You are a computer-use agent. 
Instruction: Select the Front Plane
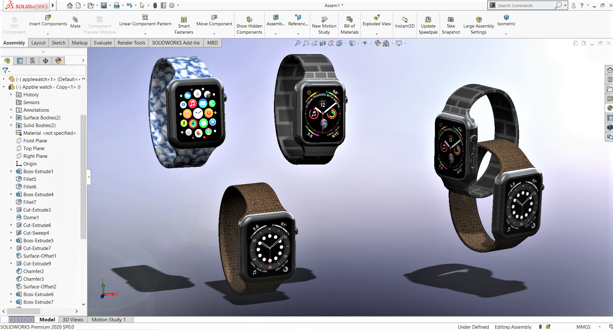point(35,141)
